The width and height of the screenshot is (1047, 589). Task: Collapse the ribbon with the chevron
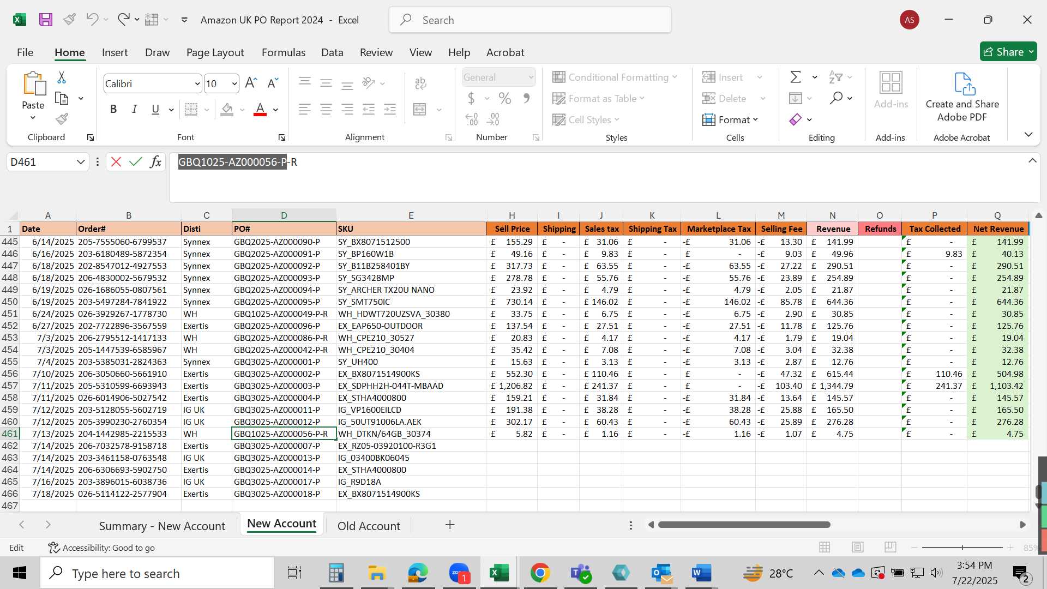(1028, 134)
